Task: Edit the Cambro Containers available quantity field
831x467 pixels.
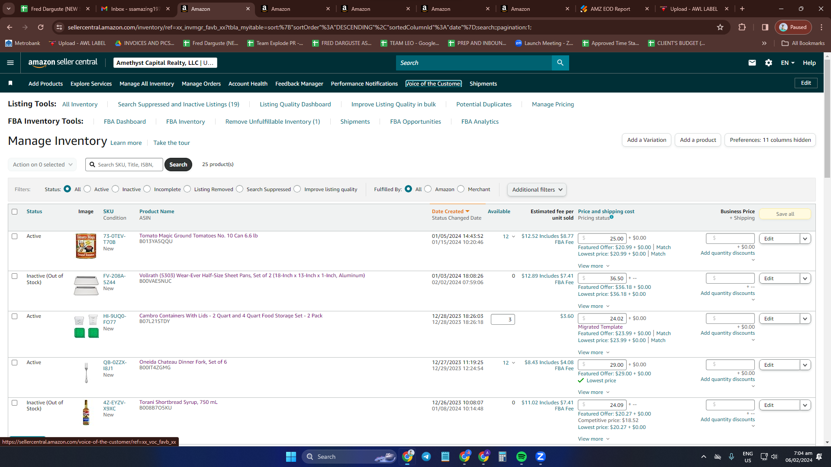Action: [503, 320]
